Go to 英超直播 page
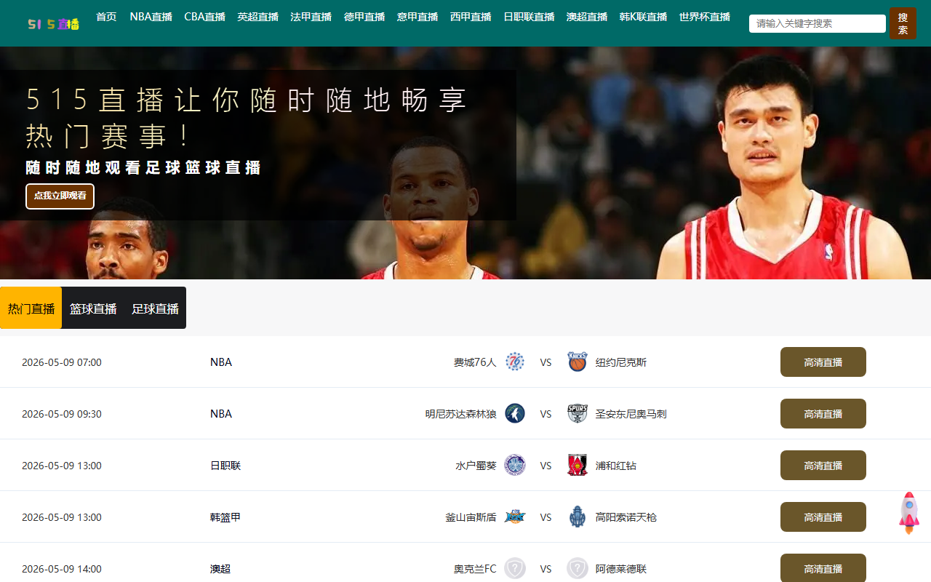 (x=257, y=17)
